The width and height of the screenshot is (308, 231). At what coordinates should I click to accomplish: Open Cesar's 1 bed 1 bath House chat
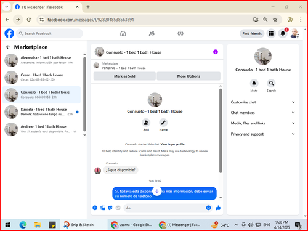(42, 78)
